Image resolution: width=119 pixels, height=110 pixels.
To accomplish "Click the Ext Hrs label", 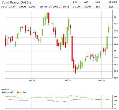I will 43,7.
